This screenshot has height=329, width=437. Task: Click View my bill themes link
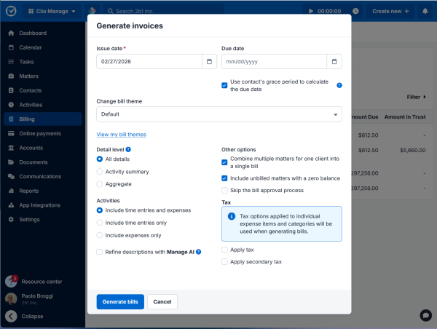pos(121,135)
